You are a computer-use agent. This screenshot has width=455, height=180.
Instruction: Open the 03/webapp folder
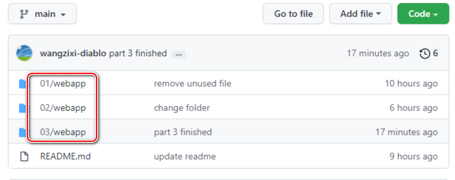(63, 132)
